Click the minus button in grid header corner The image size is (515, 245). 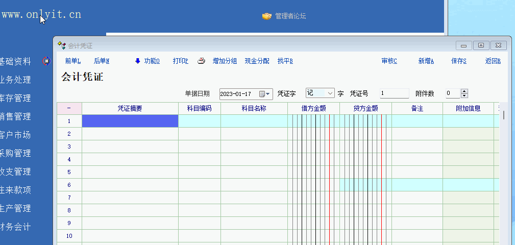click(69, 108)
